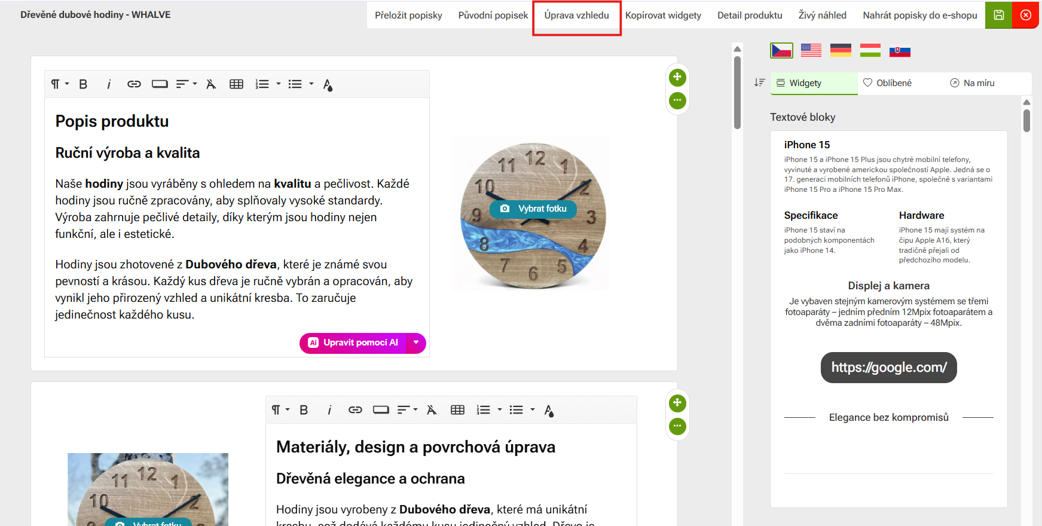
Task: Expand text alignment dropdown in first editor
Action: [x=187, y=84]
